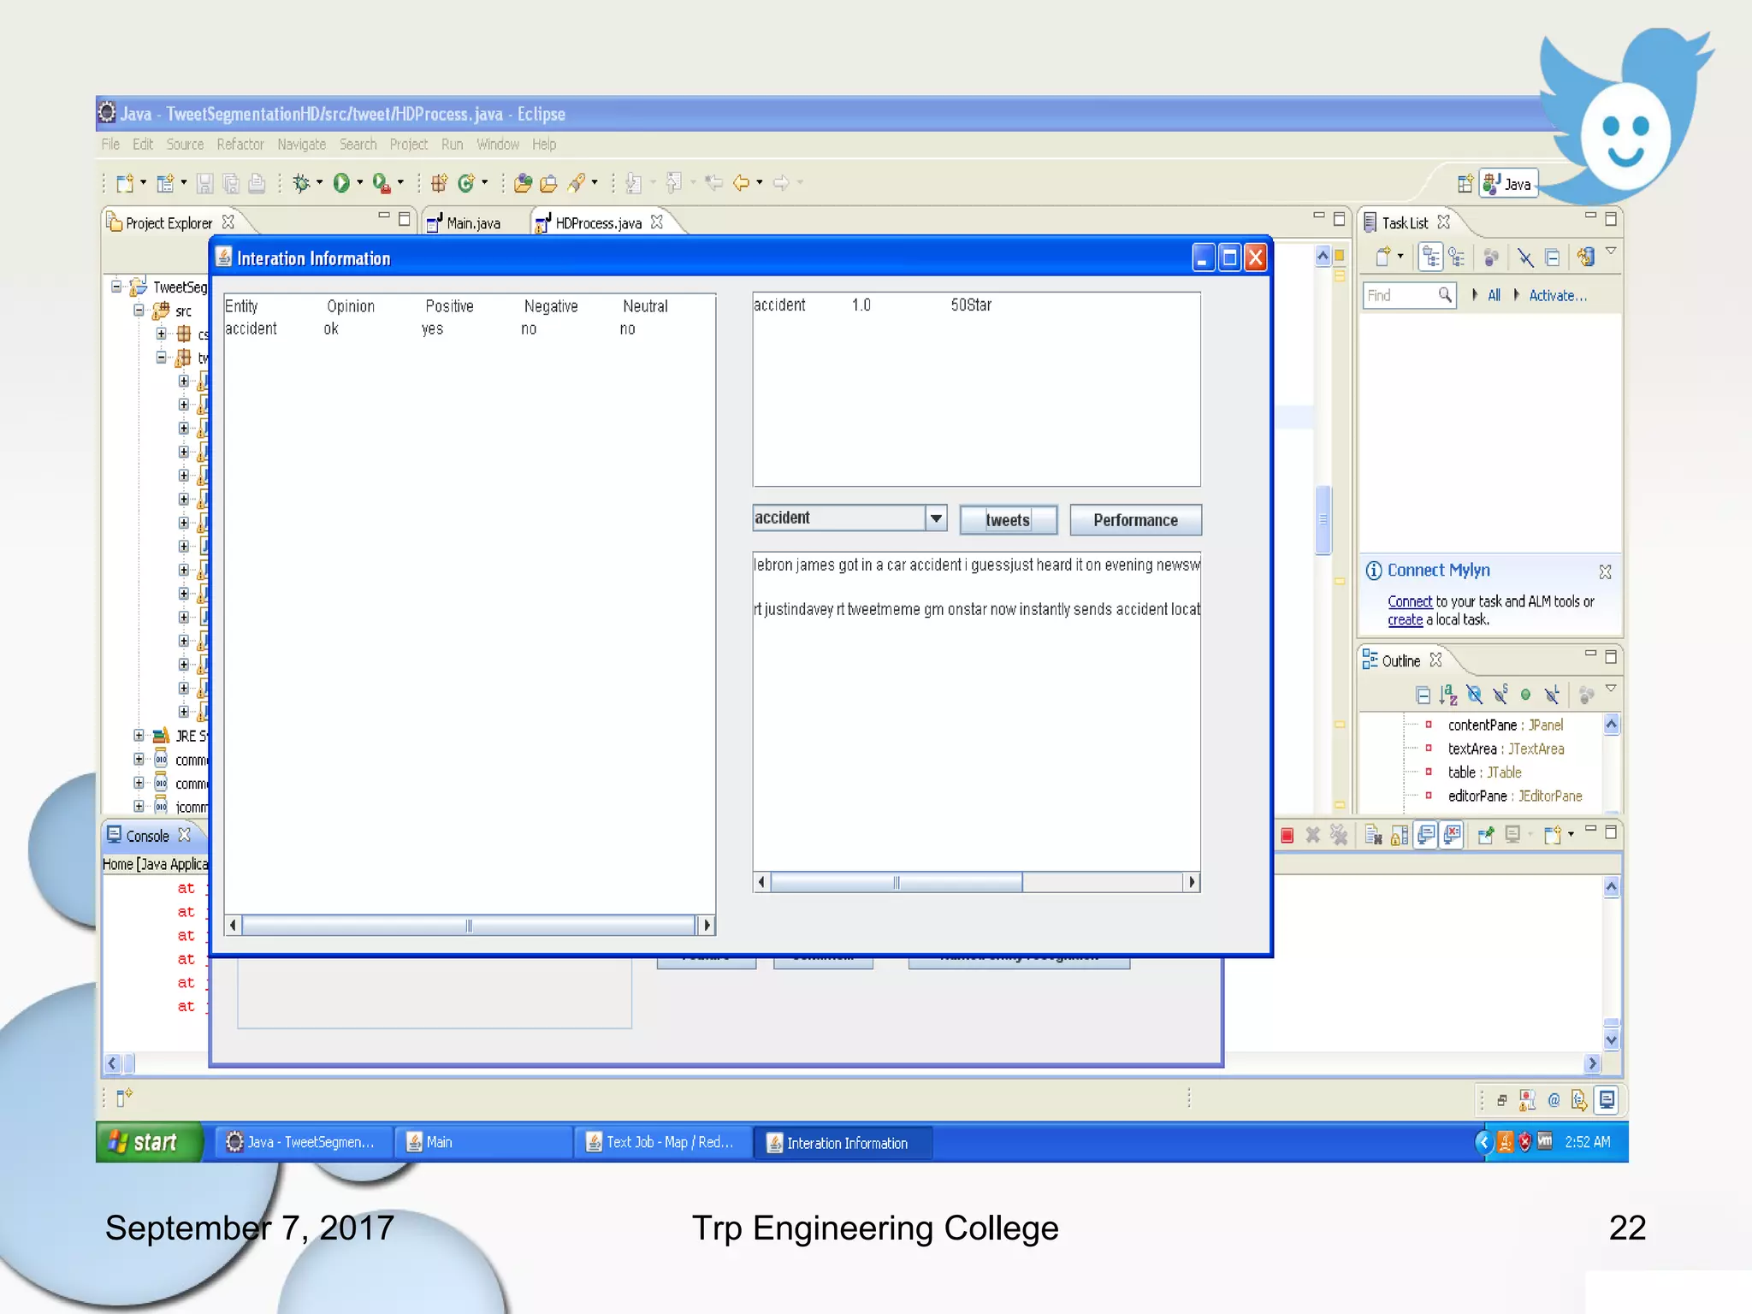Expand the JRE System Library node
Image resolution: width=1752 pixels, height=1314 pixels.
(139, 736)
